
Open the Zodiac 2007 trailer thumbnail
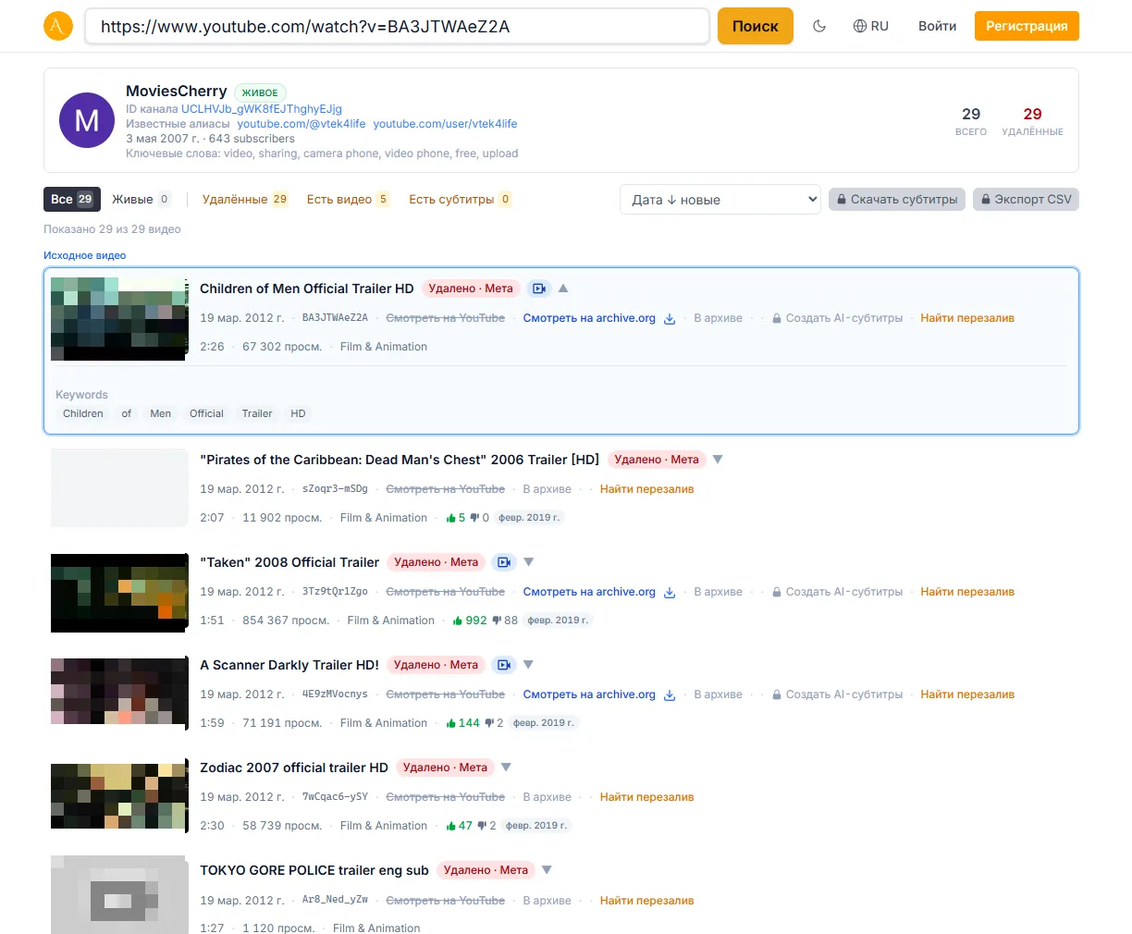[x=119, y=796]
